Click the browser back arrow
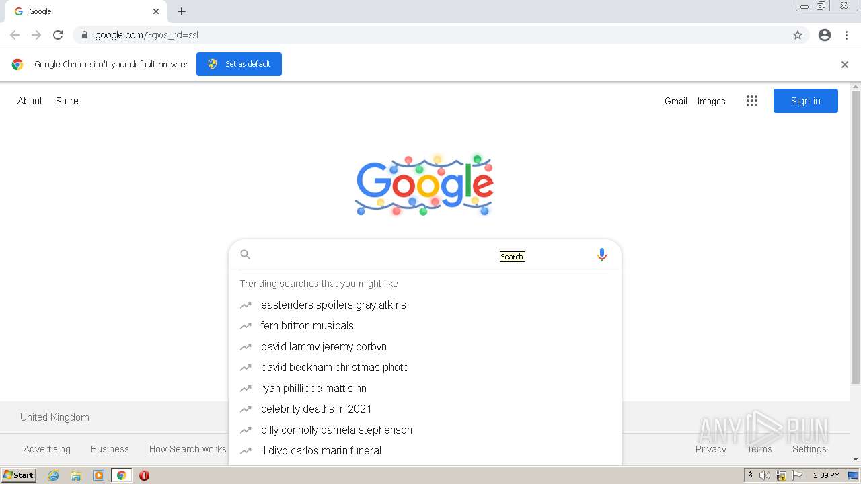 pos(15,35)
